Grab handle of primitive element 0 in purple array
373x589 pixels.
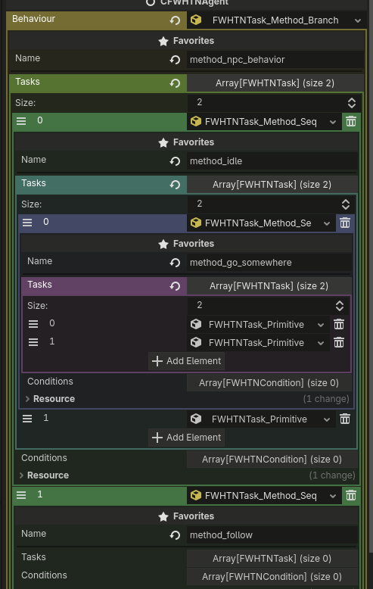[33, 324]
